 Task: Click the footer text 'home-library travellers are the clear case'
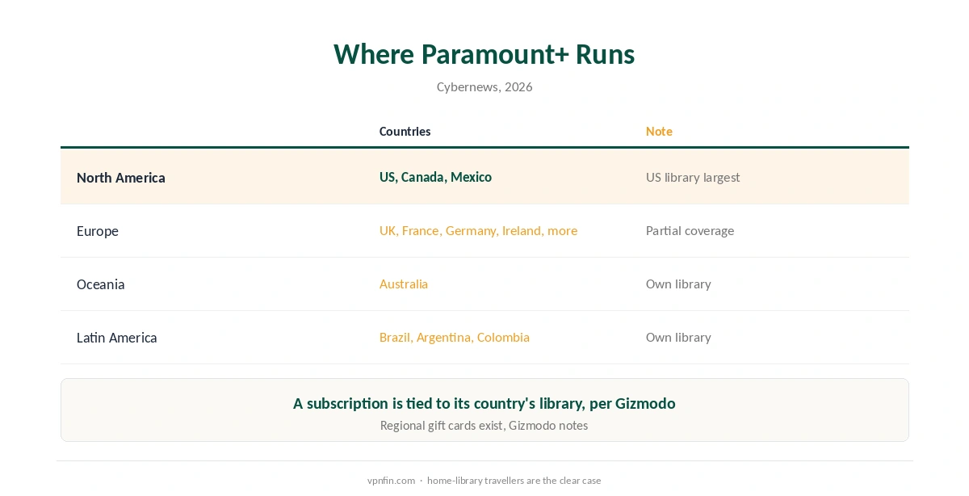(514, 480)
